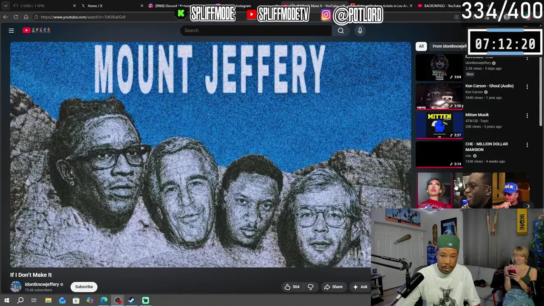This screenshot has width=544, height=306.
Task: Open the Short with man in sunglasses
Action: (x=473, y=190)
